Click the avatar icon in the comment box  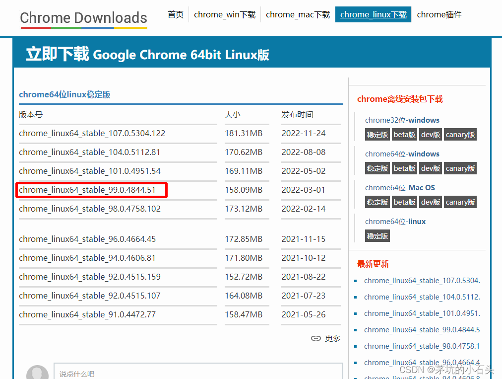click(x=37, y=374)
